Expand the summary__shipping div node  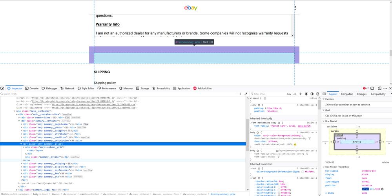[21, 163]
